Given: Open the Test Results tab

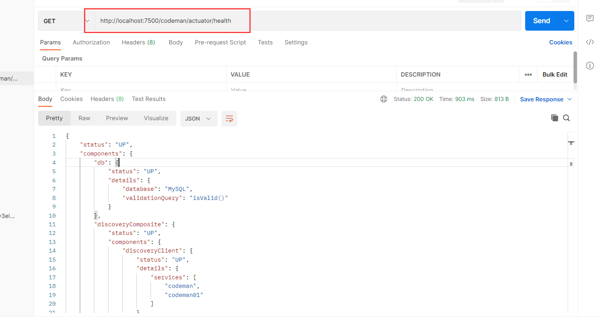Looking at the screenshot, I should pyautogui.click(x=148, y=99).
